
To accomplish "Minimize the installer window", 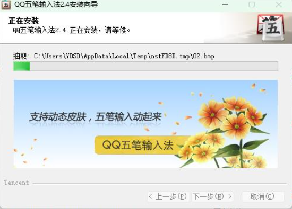I will (x=225, y=5).
